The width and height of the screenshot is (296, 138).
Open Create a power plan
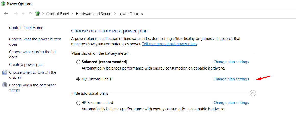tap(26, 65)
